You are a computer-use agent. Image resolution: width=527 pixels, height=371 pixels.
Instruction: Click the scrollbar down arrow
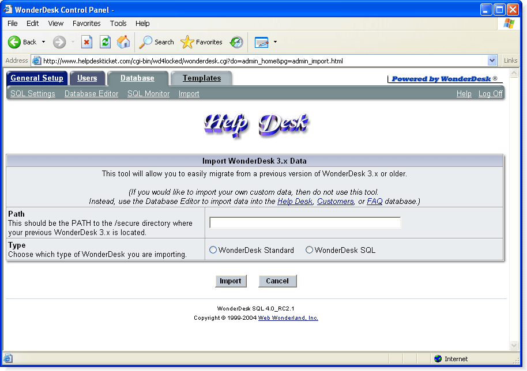pos(514,345)
